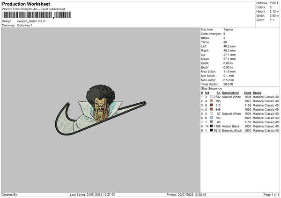Click stitch count 795 in row 2
Image resolution: width=281 pixels, height=198 pixels.
[218, 101]
